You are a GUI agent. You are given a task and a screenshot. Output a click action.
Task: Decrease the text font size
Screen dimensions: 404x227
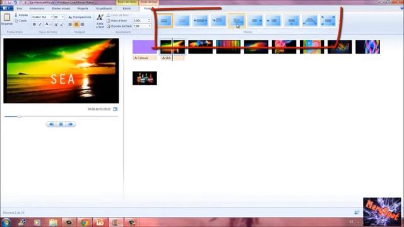(x=62, y=25)
